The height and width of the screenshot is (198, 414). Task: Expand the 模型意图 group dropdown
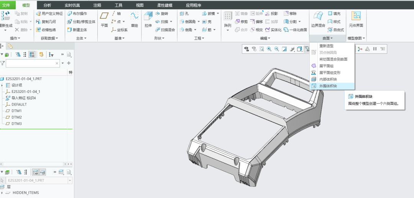pos(356,38)
